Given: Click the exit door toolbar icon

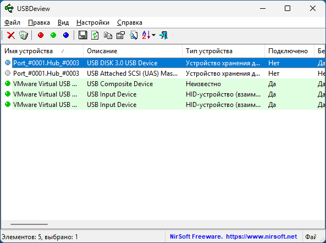Looking at the screenshot, I should 164,35.
